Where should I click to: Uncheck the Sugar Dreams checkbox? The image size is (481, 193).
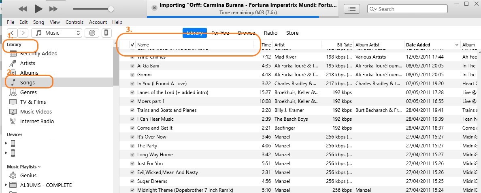132,181
